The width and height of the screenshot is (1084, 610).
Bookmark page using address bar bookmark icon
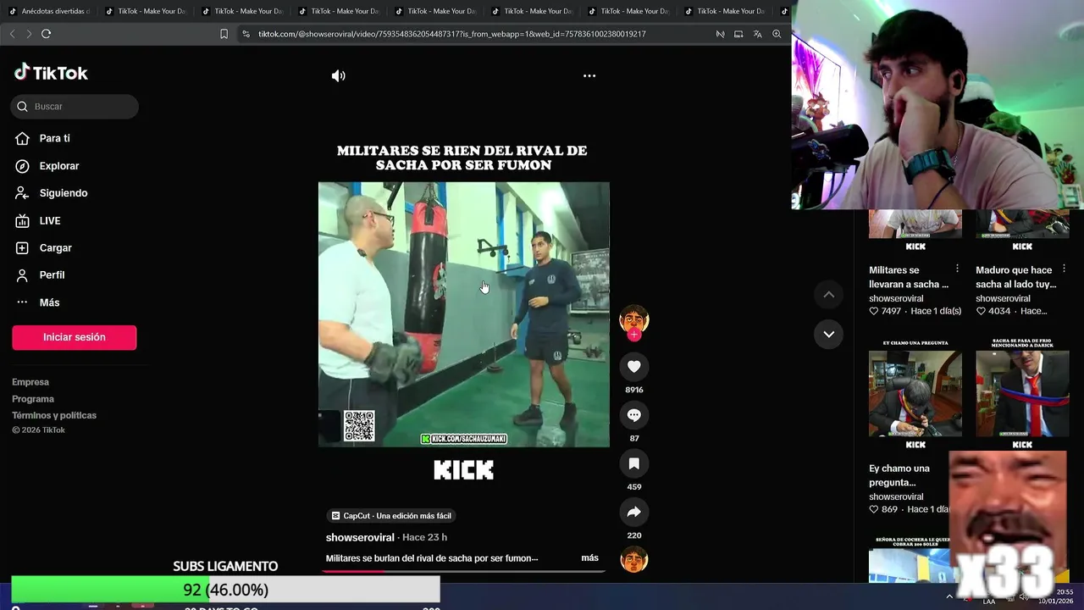(224, 34)
